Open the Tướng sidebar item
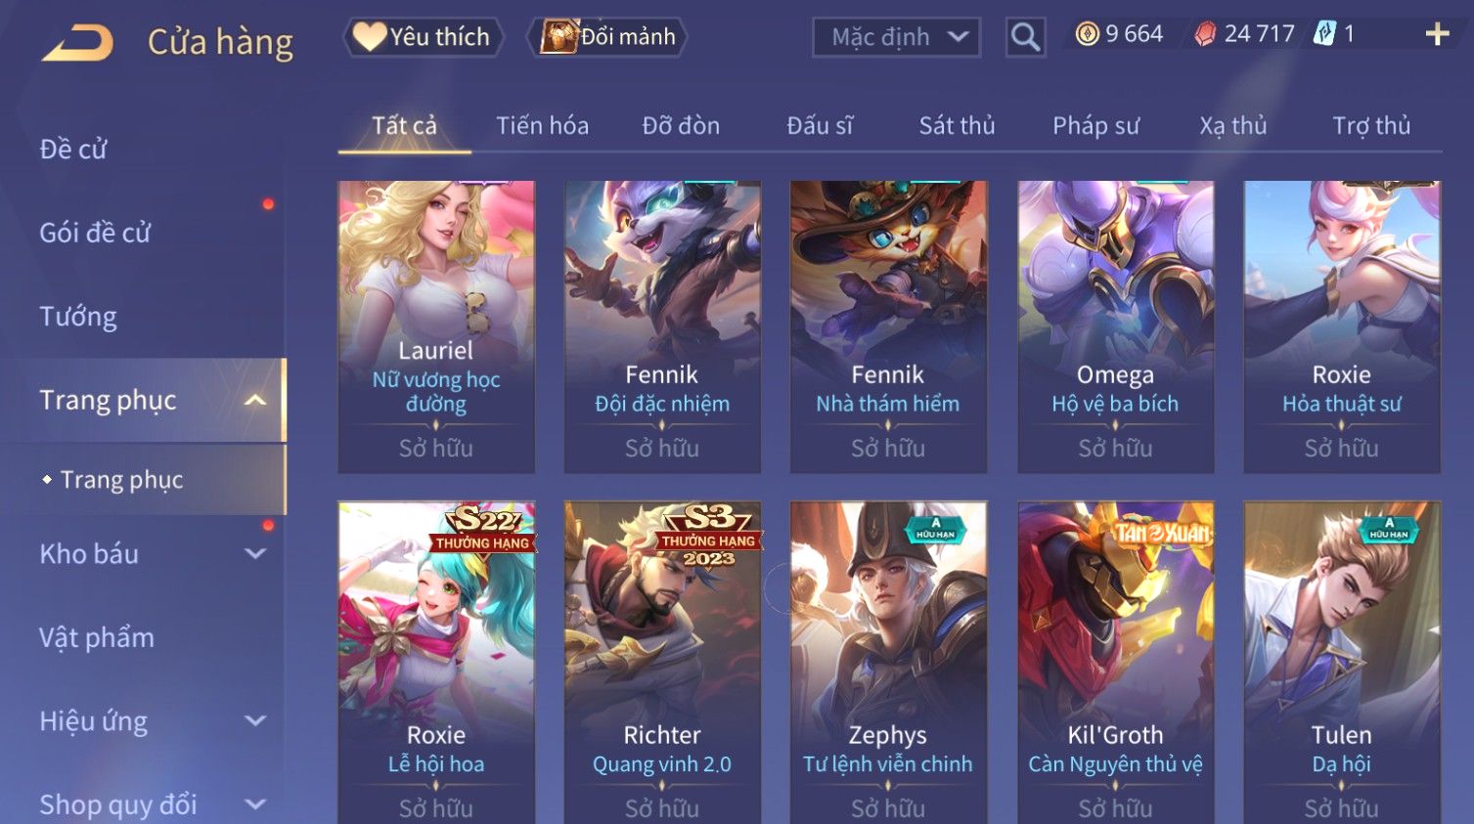Viewport: 1474px width, 824px height. [x=78, y=317]
